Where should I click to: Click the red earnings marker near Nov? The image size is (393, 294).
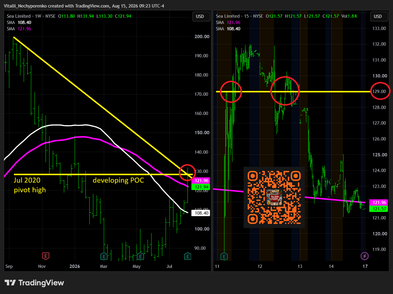[x=46, y=256]
